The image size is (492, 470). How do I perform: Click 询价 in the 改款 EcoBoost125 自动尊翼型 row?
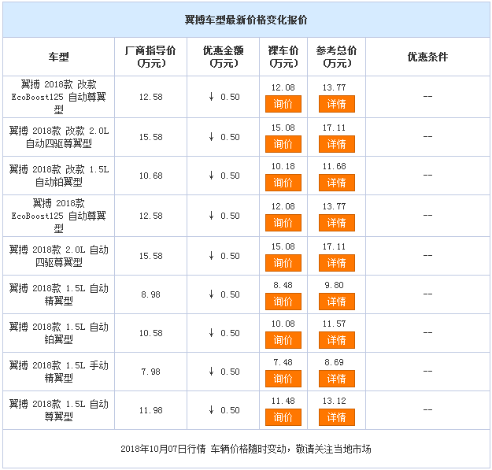click(283, 104)
